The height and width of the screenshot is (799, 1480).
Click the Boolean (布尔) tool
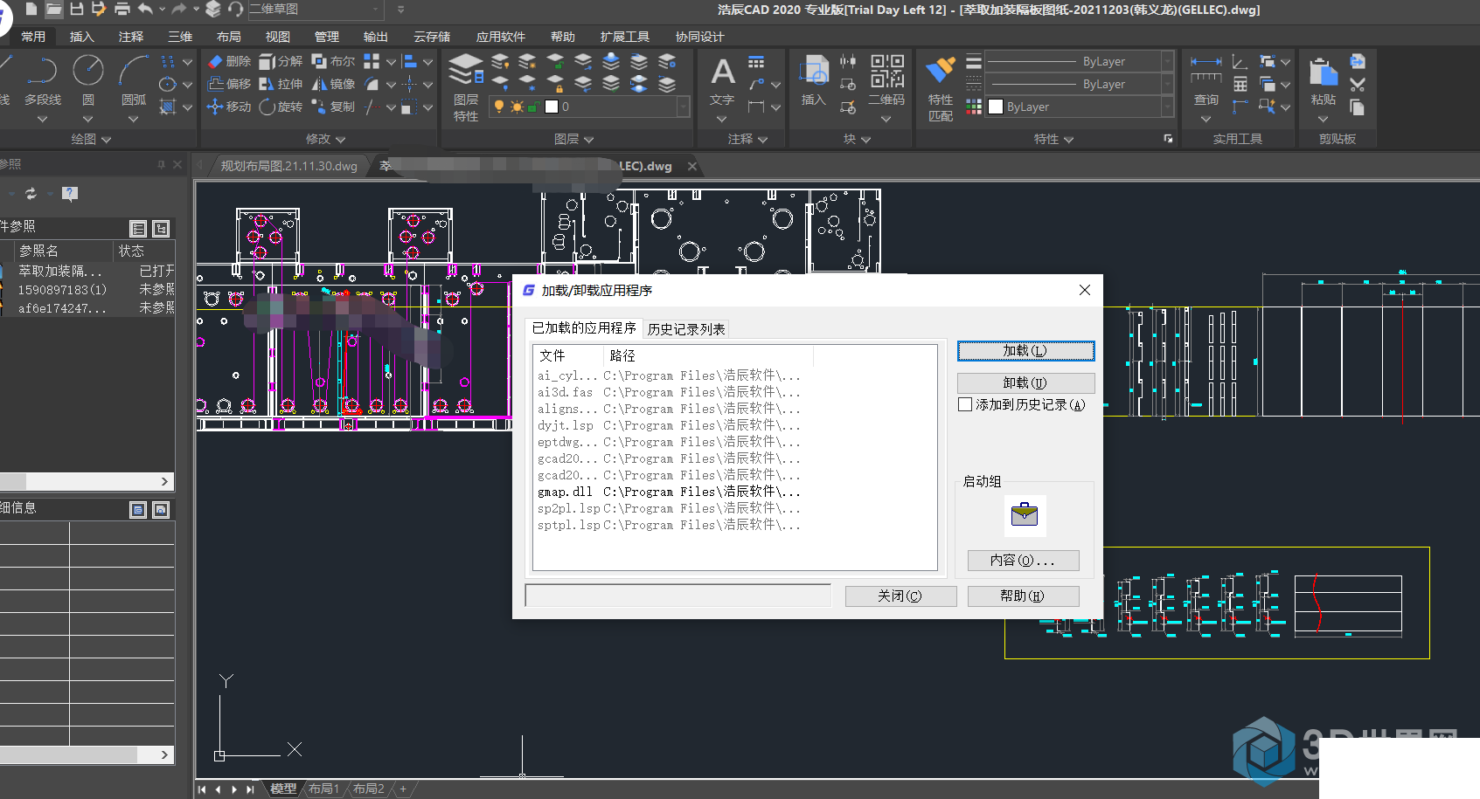point(333,61)
